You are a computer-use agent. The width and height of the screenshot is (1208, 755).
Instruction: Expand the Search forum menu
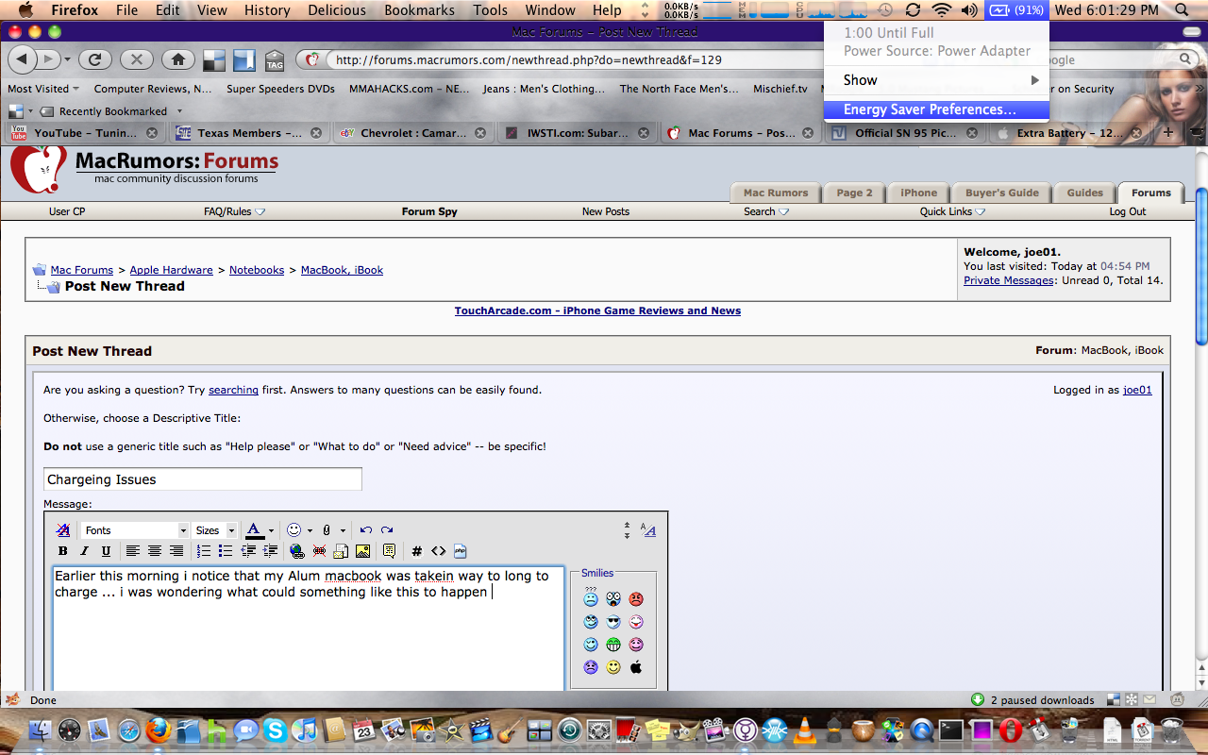click(x=766, y=211)
